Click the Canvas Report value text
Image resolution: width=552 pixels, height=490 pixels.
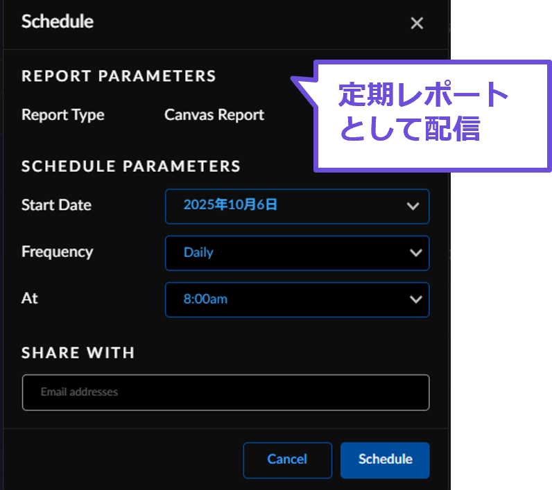tap(214, 115)
